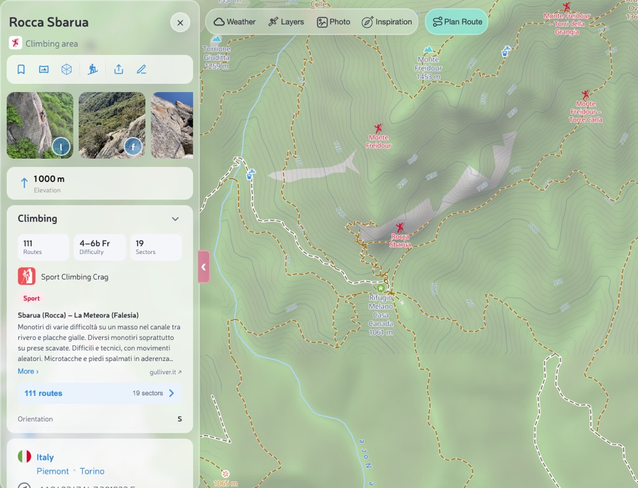The width and height of the screenshot is (638, 488).
Task: Click the 1000 m elevation value
Action: (x=49, y=179)
